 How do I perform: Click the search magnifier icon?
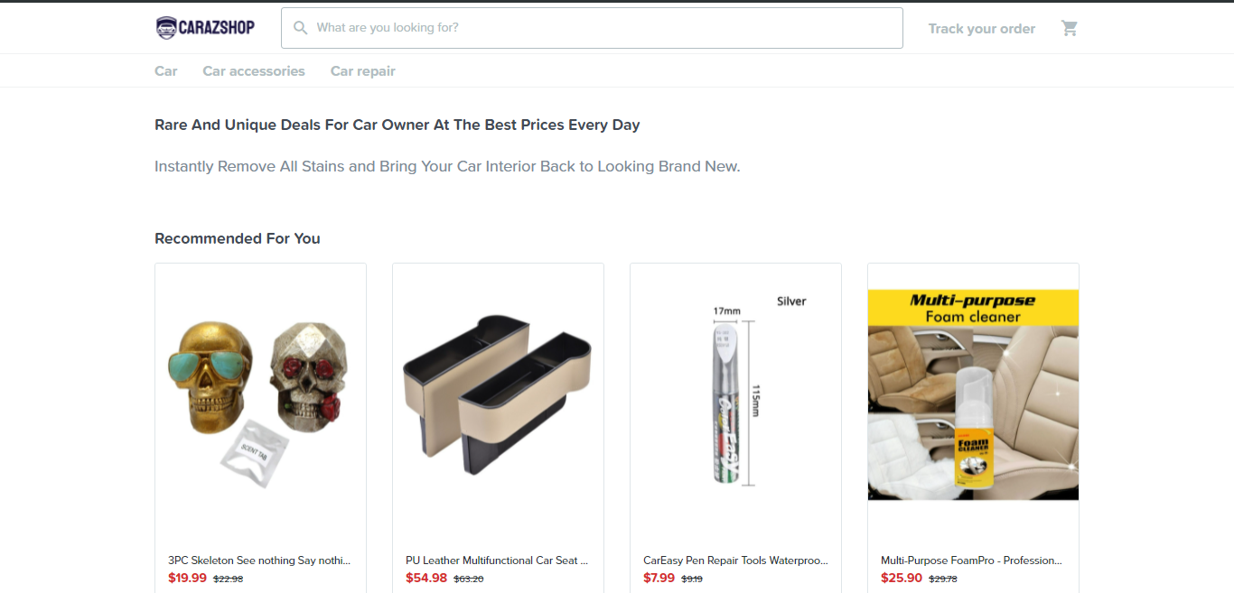coord(301,28)
